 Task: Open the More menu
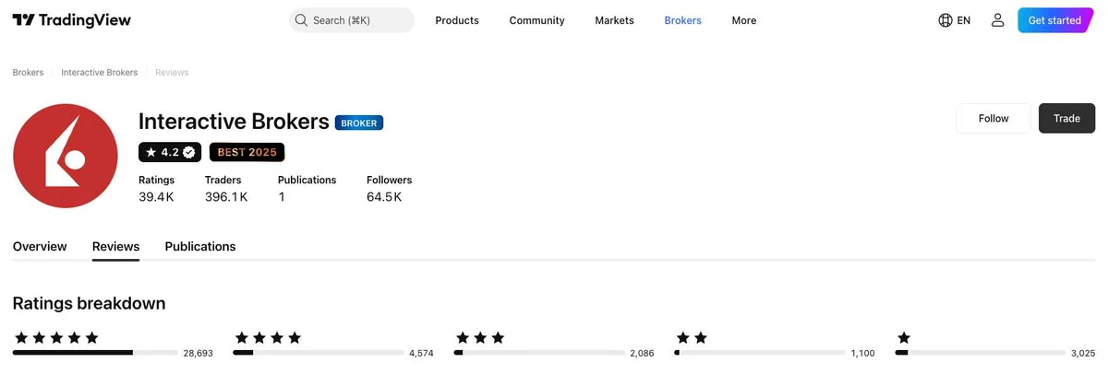tap(744, 20)
